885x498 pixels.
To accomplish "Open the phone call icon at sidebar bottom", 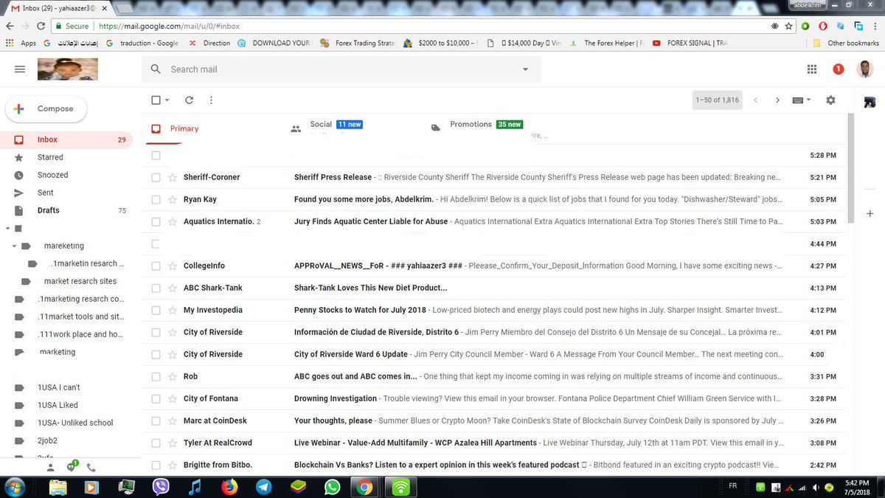I will 91,468.
